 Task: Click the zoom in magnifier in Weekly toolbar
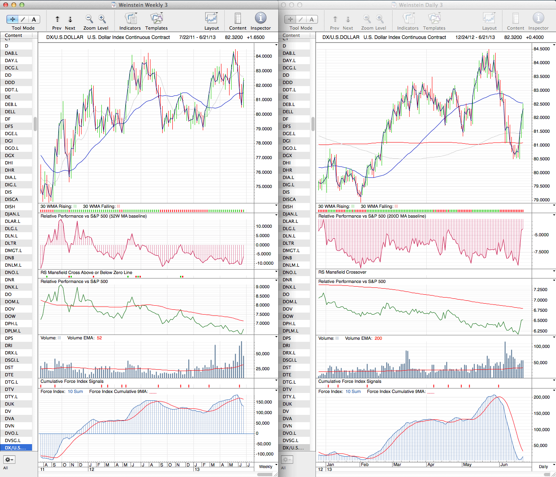click(x=102, y=19)
